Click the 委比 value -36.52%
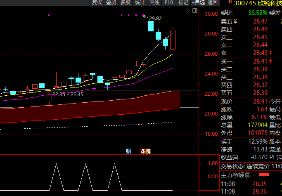This screenshot has width=282, height=196. click(256, 13)
